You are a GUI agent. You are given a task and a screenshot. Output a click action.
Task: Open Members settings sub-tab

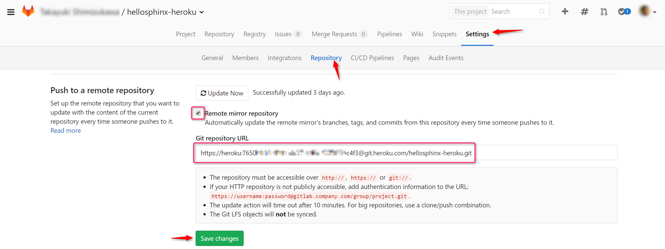pyautogui.click(x=245, y=58)
